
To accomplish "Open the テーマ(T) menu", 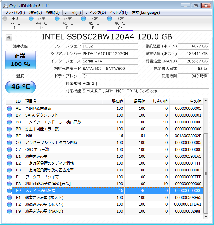I will (72, 12).
